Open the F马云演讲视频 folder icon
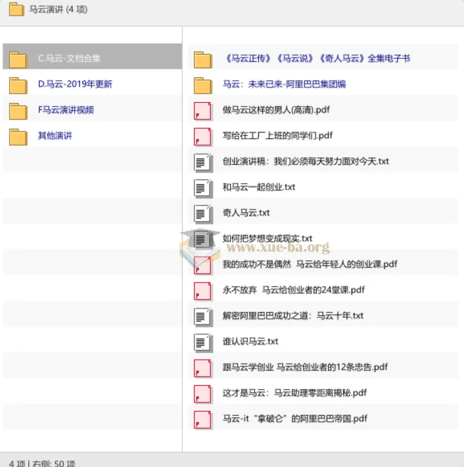This screenshot has height=467, width=464. pos(18,111)
